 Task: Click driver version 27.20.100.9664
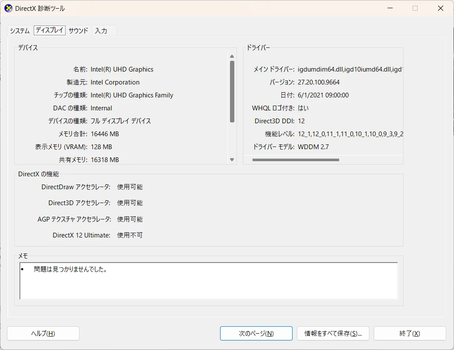(x=318, y=82)
